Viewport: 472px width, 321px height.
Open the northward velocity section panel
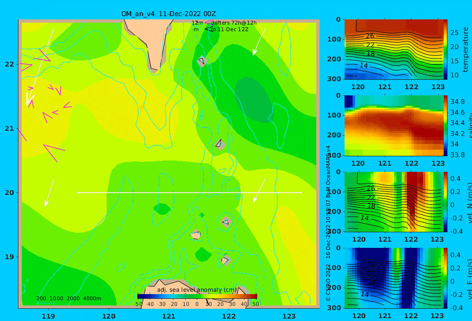tap(394, 202)
